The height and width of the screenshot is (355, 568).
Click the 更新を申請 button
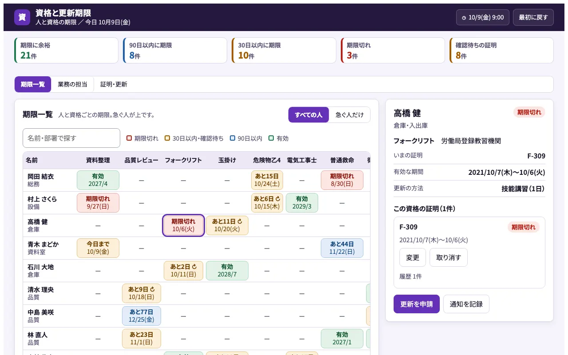click(417, 304)
